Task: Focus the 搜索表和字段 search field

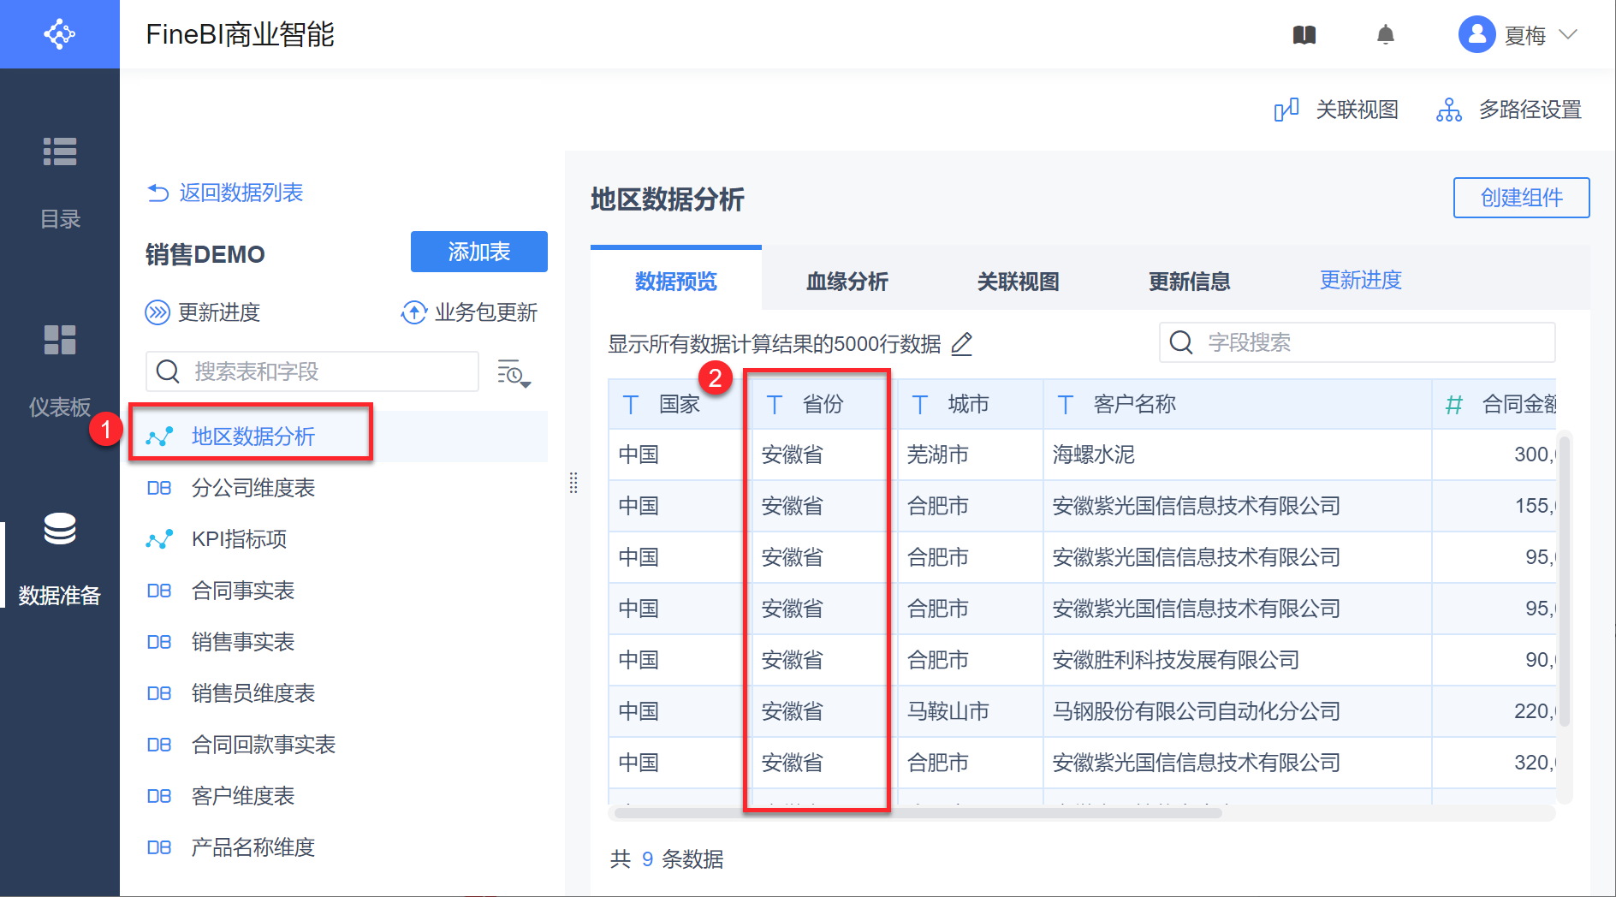Action: pyautogui.click(x=312, y=371)
